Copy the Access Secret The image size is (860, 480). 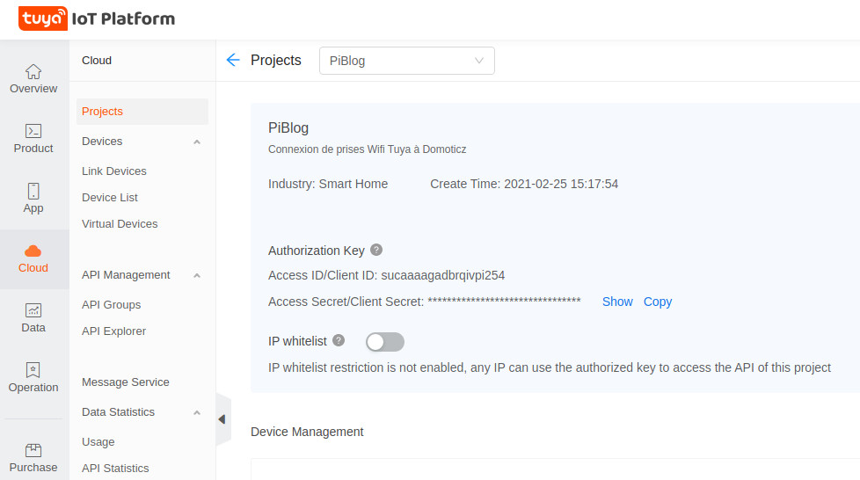pyautogui.click(x=658, y=302)
